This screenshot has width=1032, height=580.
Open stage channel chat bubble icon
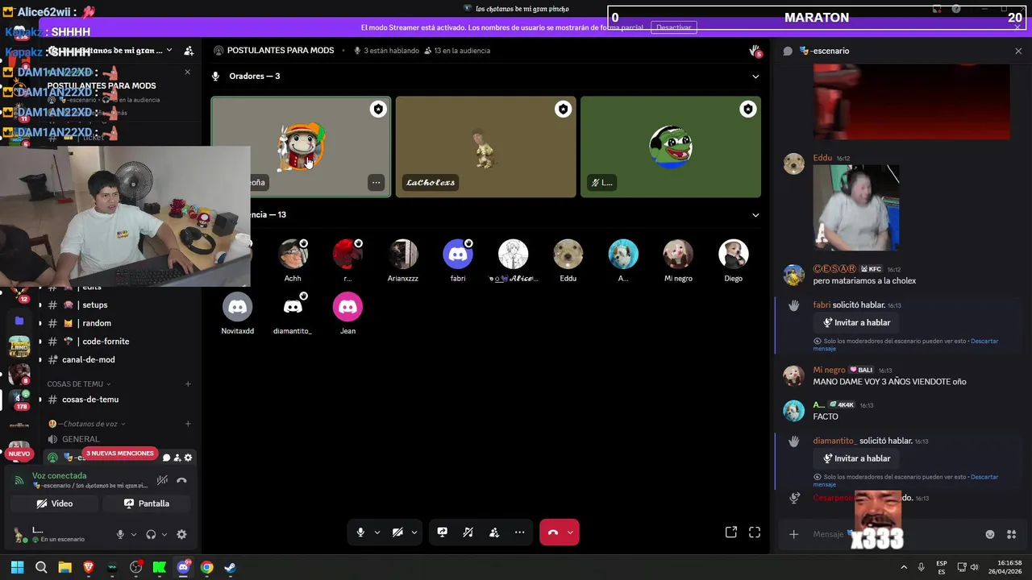(167, 458)
